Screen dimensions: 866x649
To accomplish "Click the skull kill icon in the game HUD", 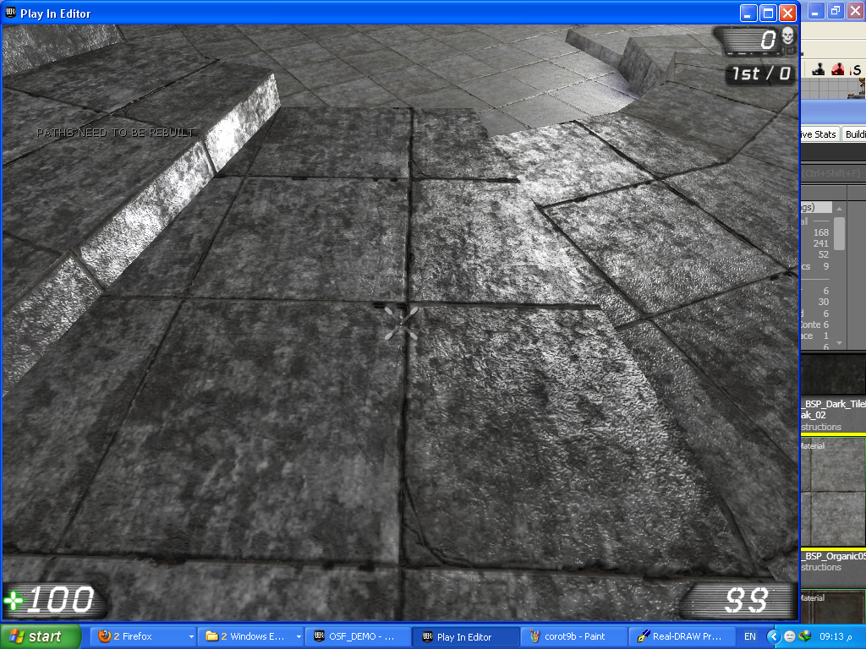I will point(787,35).
